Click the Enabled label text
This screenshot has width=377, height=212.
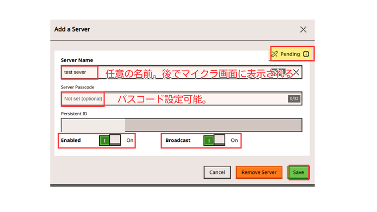(x=71, y=140)
